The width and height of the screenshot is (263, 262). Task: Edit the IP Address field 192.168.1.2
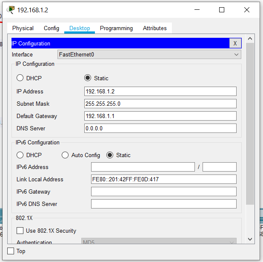point(160,91)
